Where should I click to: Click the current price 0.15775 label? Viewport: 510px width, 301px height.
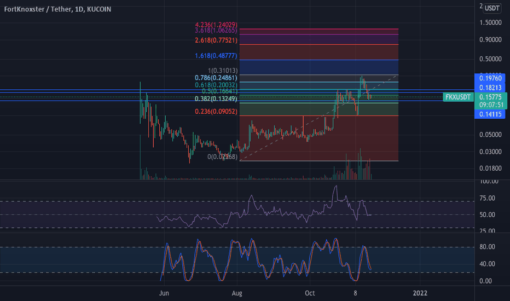(x=490, y=97)
